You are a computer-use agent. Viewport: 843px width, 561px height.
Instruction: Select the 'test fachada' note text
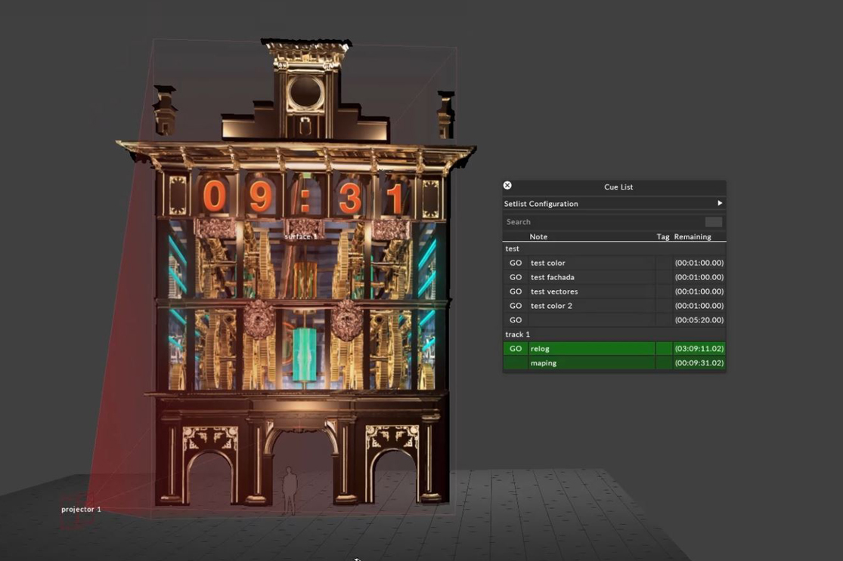[552, 277]
